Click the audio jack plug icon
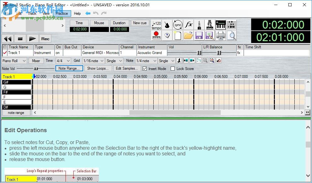This screenshot has height=183, width=312. [x=199, y=25]
